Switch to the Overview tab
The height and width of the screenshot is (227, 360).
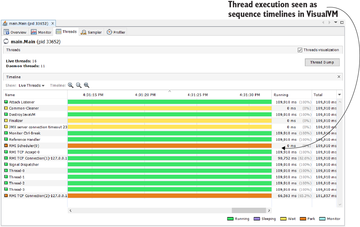pyautogui.click(x=15, y=32)
